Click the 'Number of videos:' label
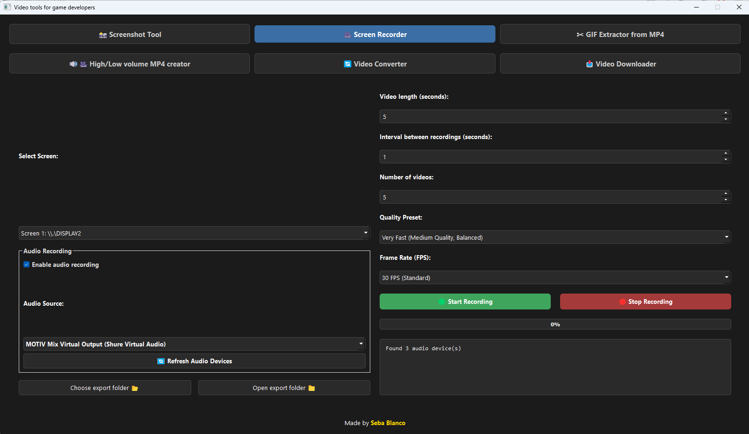Image resolution: width=749 pixels, height=434 pixels. (406, 177)
